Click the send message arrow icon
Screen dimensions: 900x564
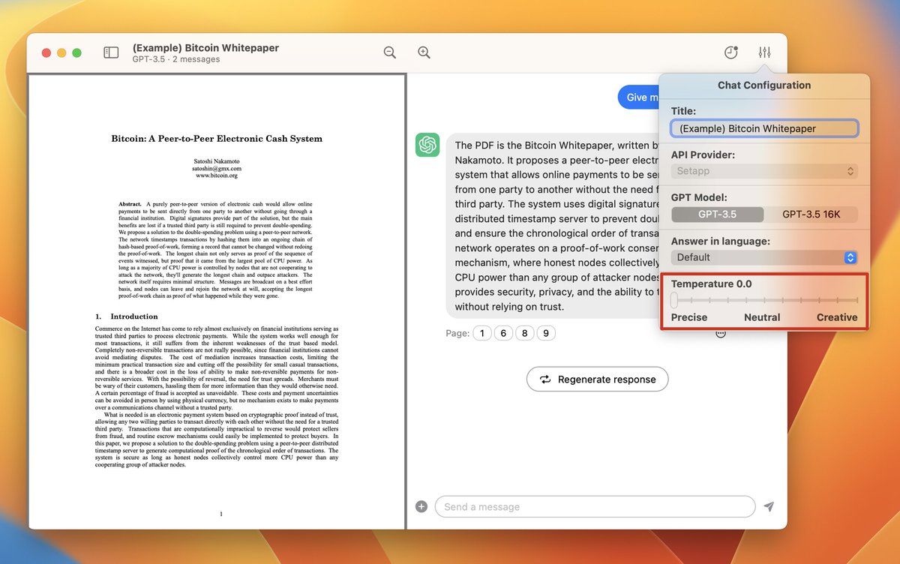[769, 507]
